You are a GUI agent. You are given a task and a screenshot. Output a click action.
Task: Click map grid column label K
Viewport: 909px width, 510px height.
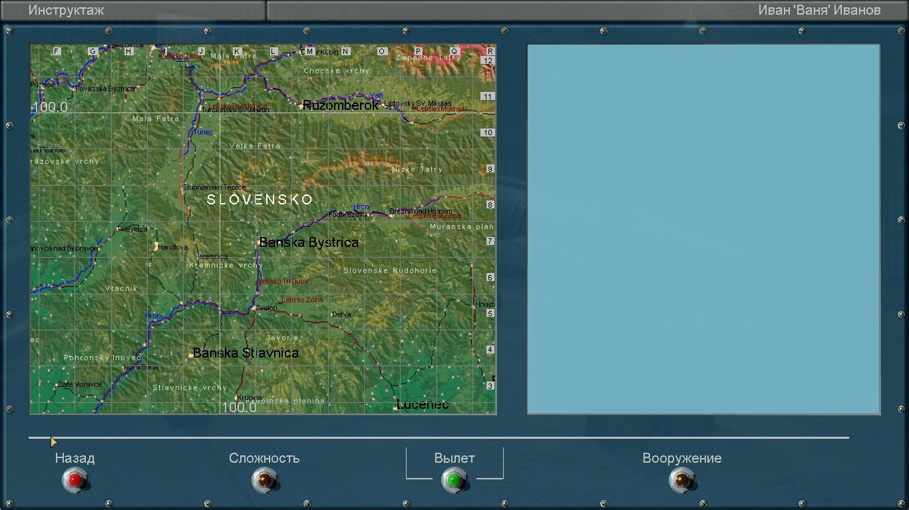pyautogui.click(x=236, y=51)
